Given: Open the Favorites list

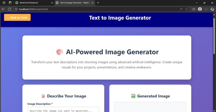Looking at the screenshot, I should coord(194,9).
